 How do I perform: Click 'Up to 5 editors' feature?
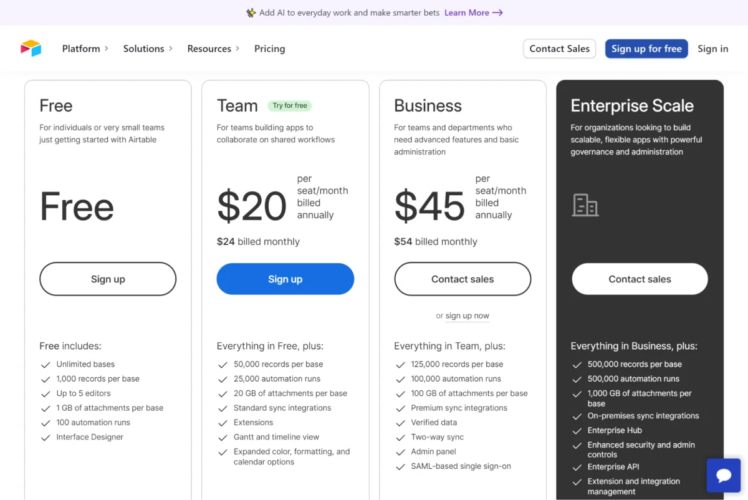click(x=84, y=393)
